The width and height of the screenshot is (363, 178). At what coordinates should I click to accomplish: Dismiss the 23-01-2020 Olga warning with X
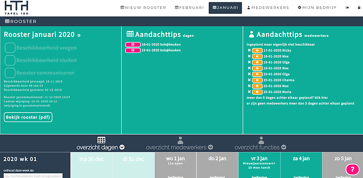249,74
